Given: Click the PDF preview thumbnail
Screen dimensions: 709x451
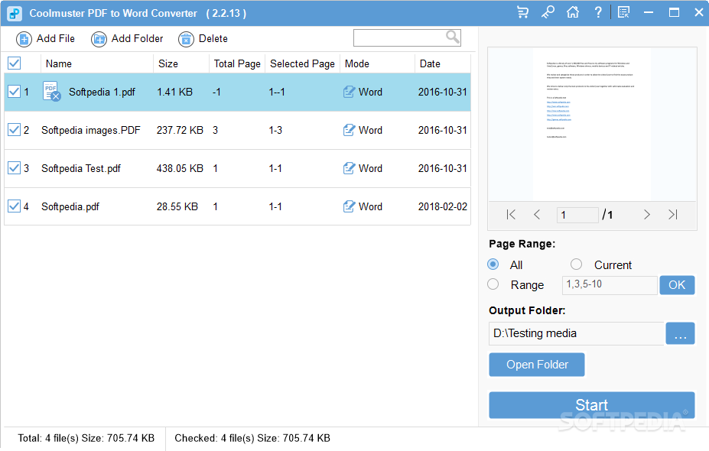Looking at the screenshot, I should click(x=592, y=125).
